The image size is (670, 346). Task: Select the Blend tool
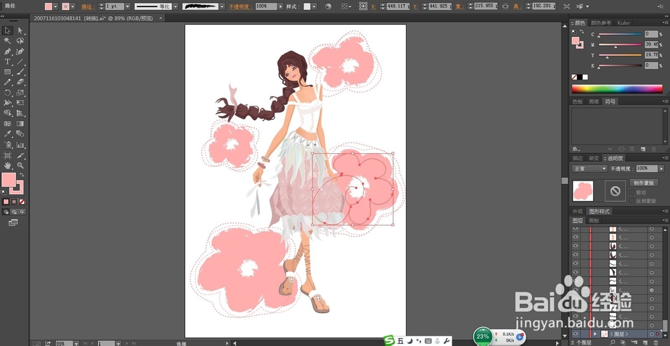[20, 134]
